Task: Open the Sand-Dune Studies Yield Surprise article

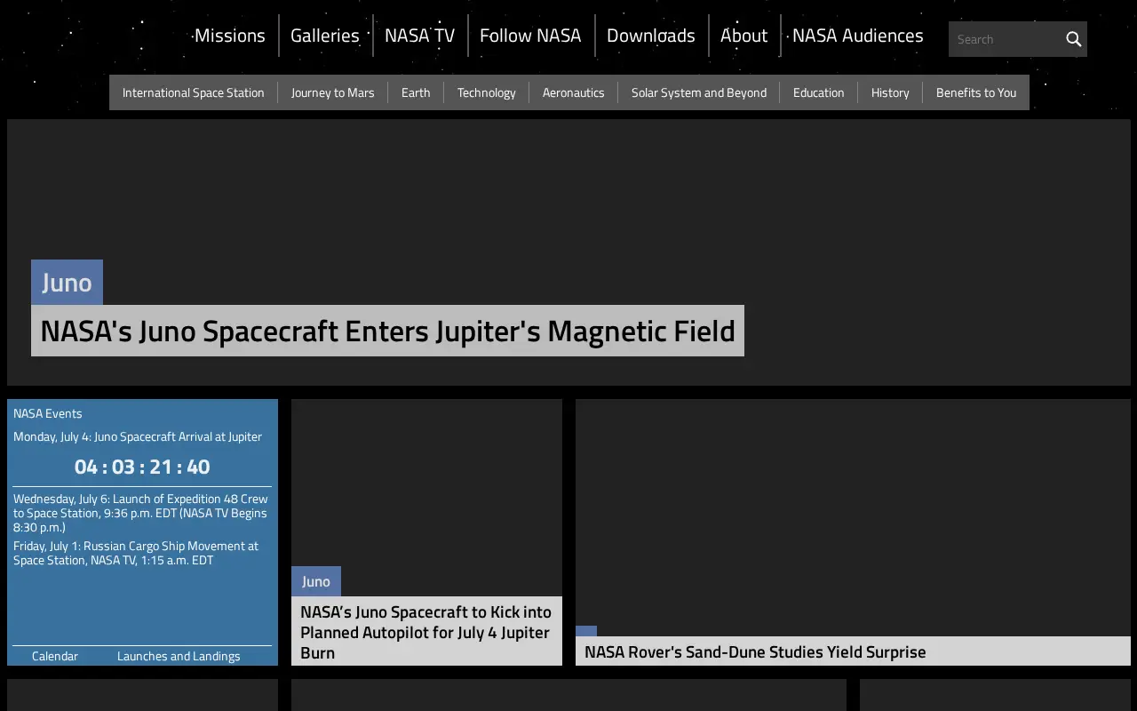Action: (x=755, y=651)
